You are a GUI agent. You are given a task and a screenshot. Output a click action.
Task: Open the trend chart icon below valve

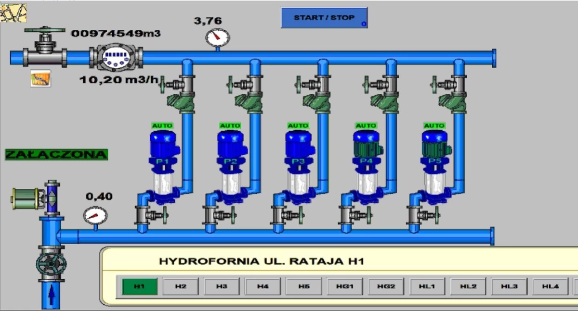[40, 78]
